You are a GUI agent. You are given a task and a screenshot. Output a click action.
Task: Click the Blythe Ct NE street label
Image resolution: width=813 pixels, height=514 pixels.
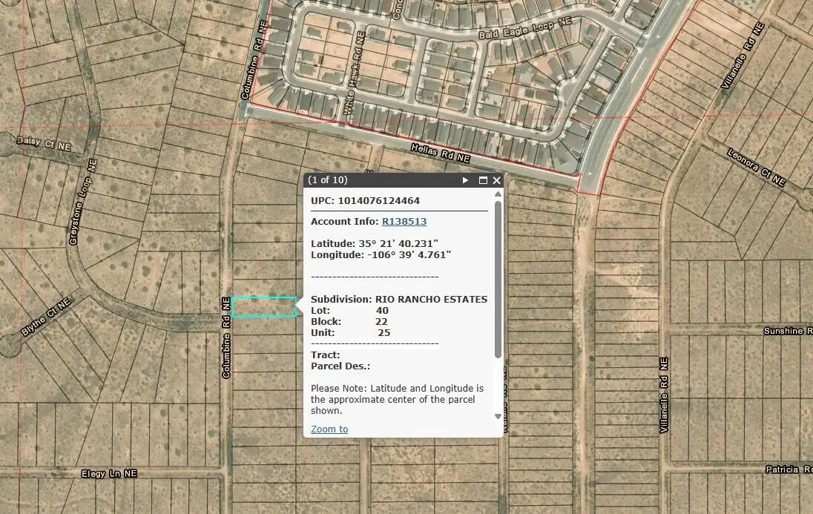pyautogui.click(x=45, y=317)
